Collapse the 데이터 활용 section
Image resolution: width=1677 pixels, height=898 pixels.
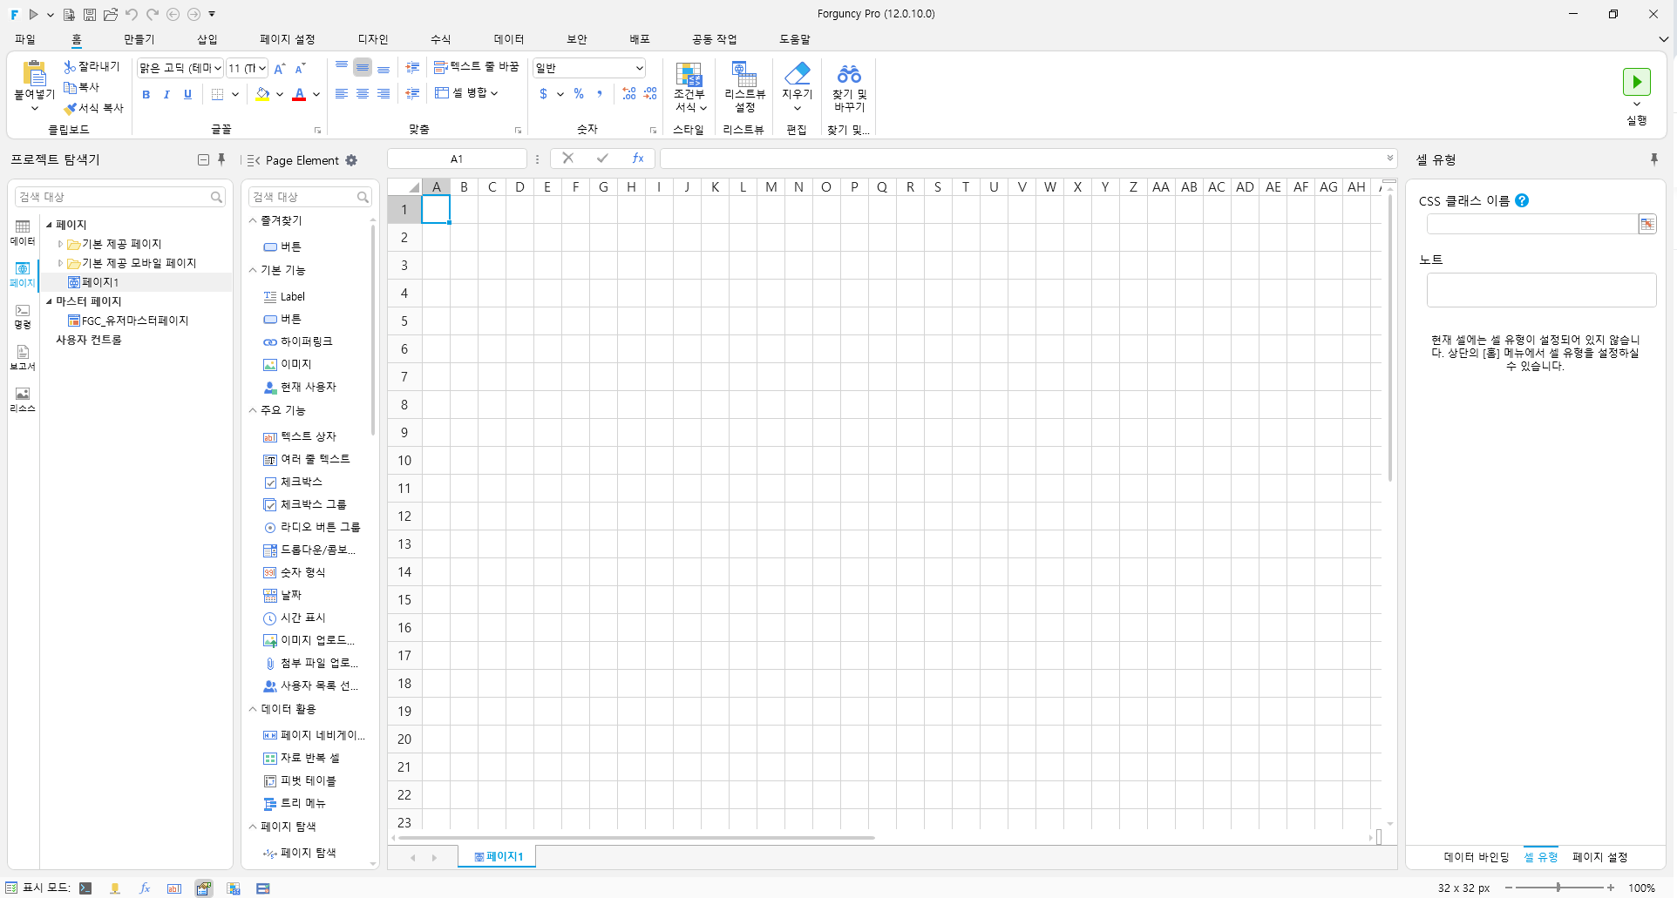253,709
